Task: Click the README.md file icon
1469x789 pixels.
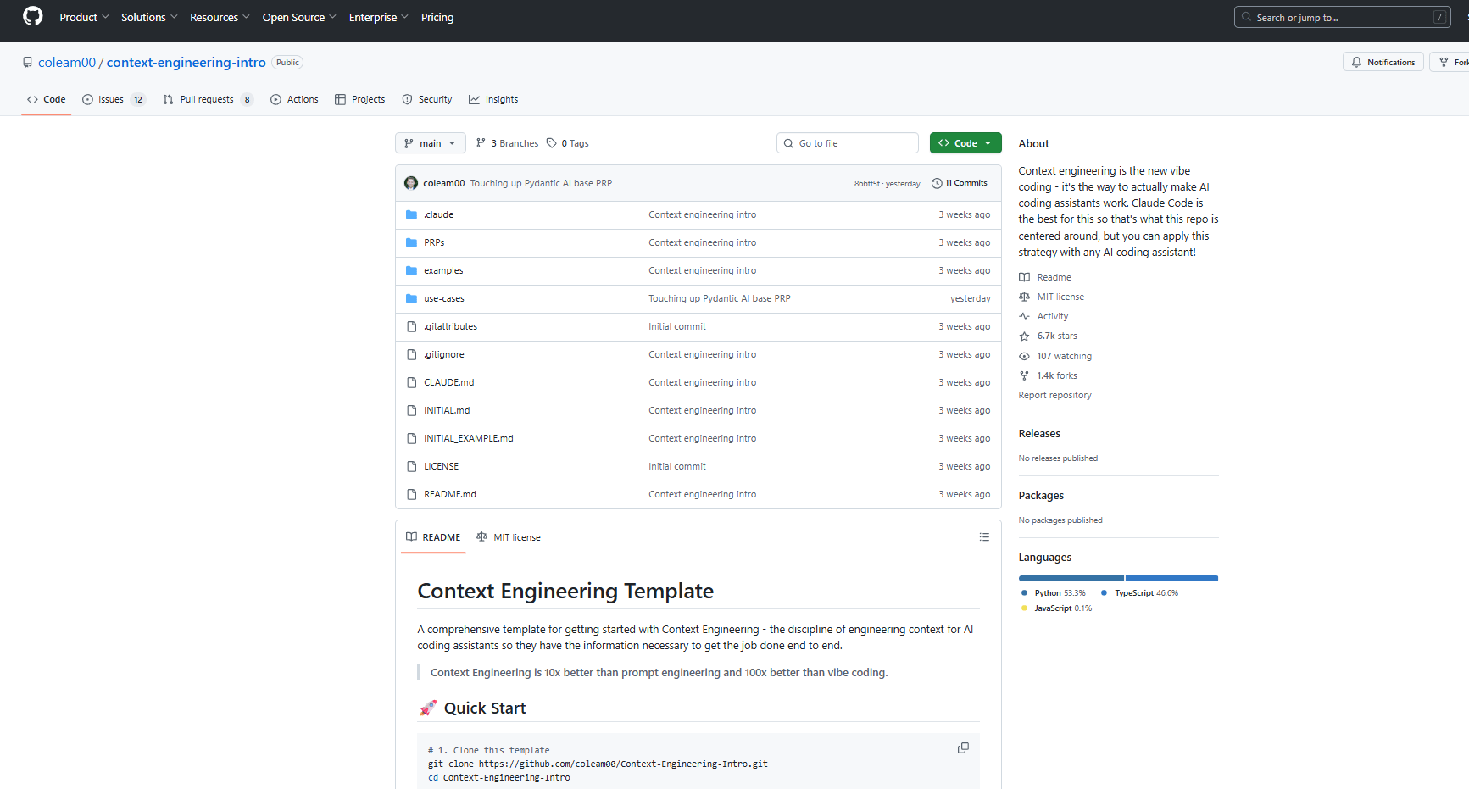Action: (412, 494)
